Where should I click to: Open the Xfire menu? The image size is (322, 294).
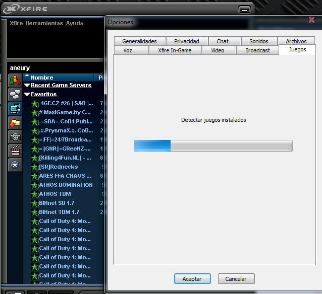pyautogui.click(x=16, y=23)
